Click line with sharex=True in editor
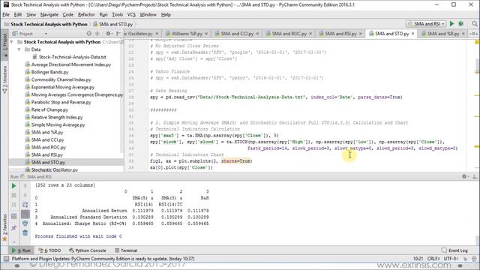The height and width of the screenshot is (270, 480). point(201,161)
